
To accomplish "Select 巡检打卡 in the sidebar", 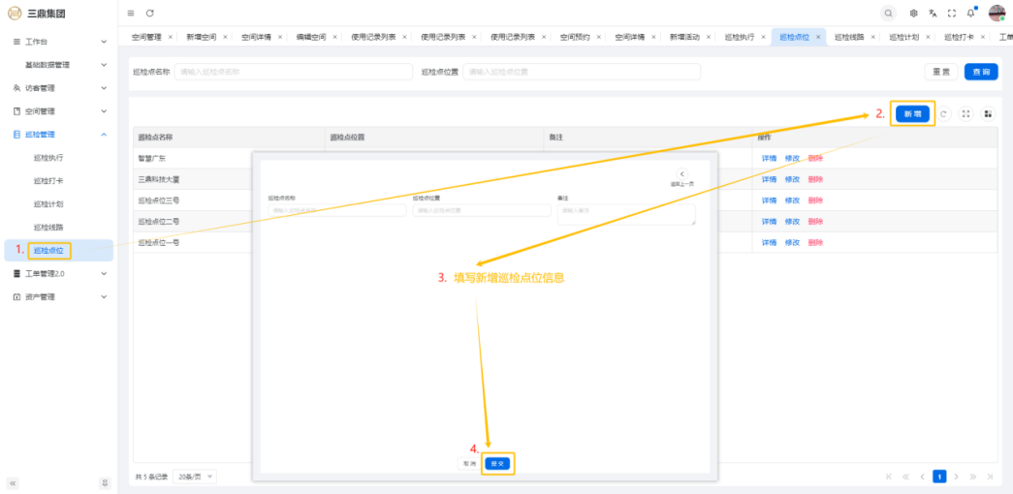I will [x=48, y=181].
